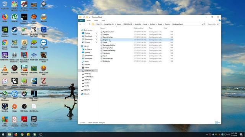Click AppData in the address path
245x137 pixels.
(x=137, y=24)
